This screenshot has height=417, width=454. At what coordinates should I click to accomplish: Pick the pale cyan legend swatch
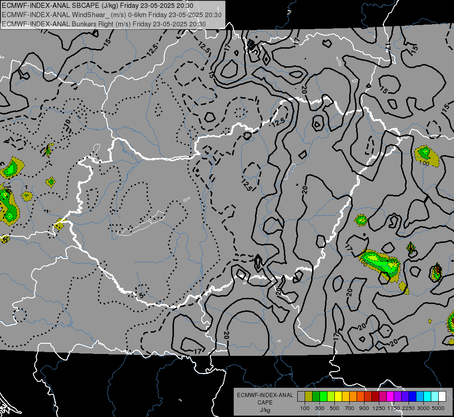(435, 397)
